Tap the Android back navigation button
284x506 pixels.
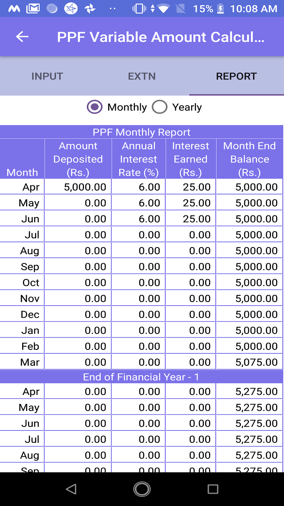coord(71,489)
